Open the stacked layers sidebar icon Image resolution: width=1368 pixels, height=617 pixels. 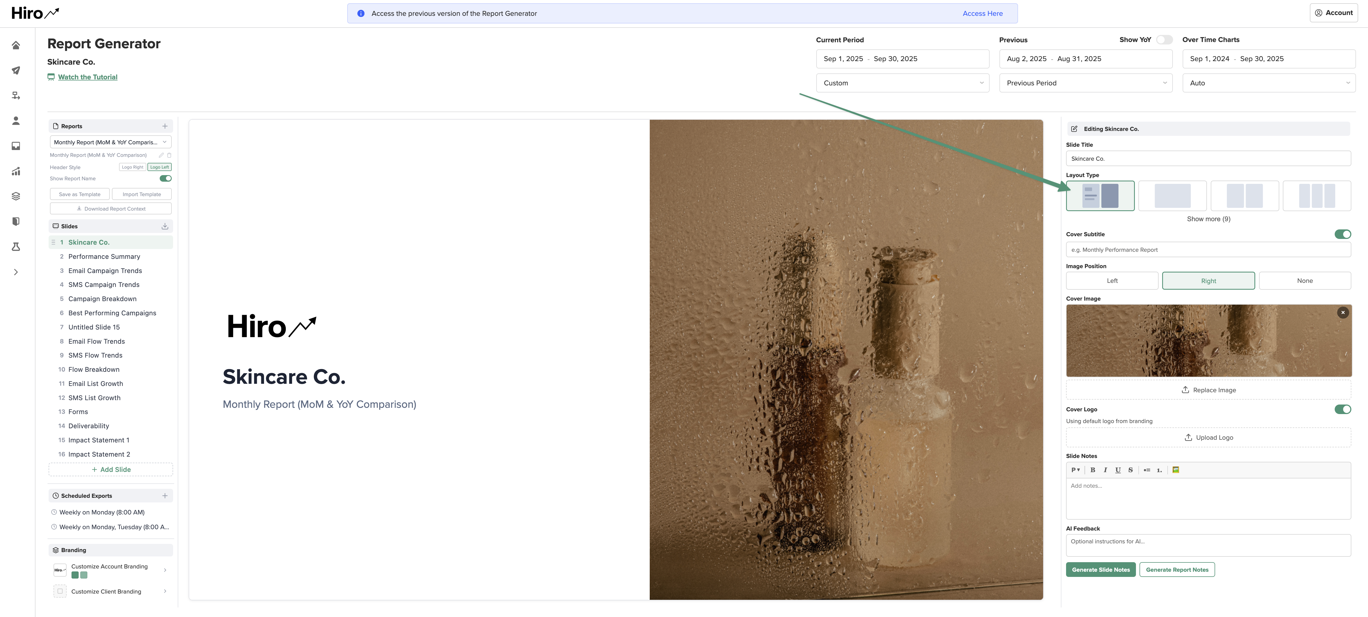coord(16,196)
